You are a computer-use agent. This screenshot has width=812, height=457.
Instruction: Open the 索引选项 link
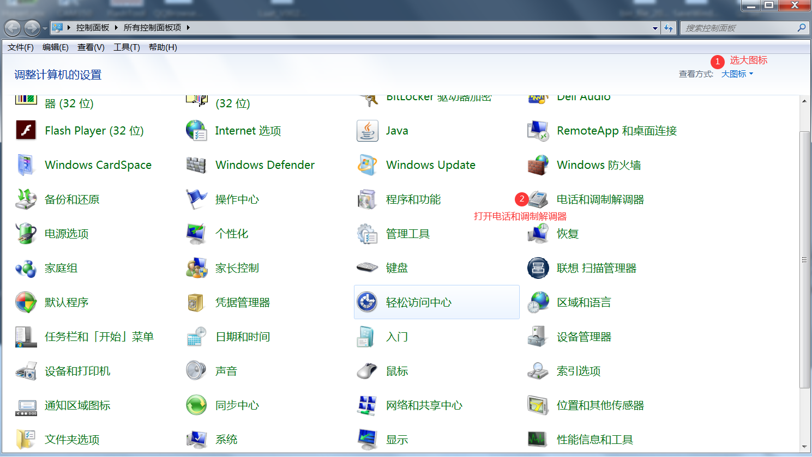(x=579, y=371)
